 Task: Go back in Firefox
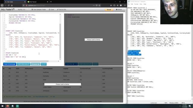tap(2, 5)
